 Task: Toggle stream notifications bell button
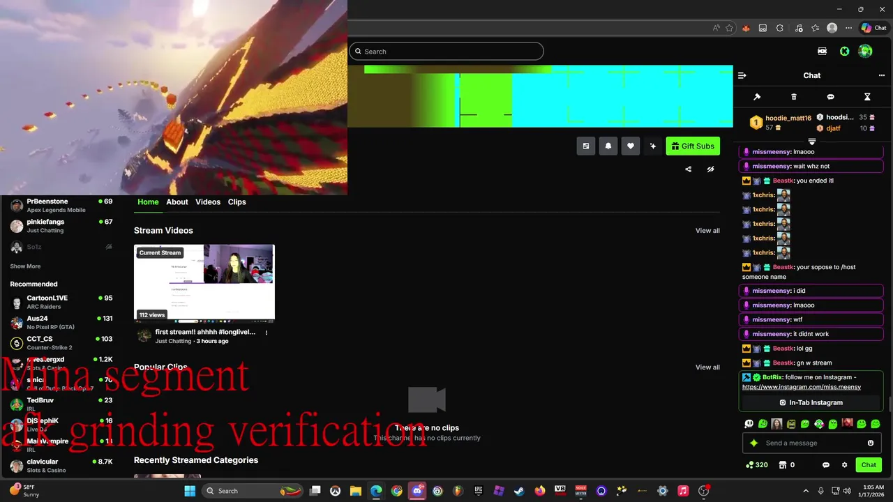pos(608,146)
